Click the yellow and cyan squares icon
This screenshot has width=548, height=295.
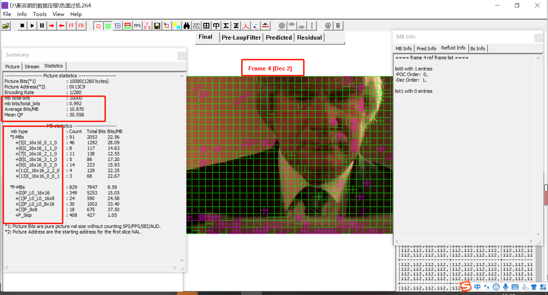pyautogui.click(x=177, y=26)
